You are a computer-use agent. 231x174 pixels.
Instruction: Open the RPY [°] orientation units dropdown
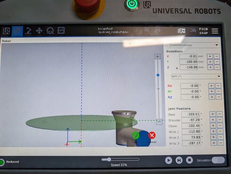196,77
